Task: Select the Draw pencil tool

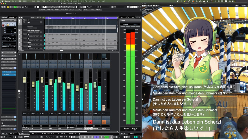Action: (x=50, y=7)
